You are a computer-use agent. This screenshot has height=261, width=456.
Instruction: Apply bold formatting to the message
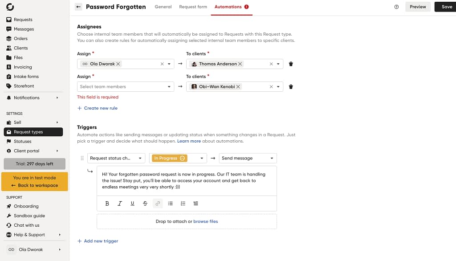[107, 204]
